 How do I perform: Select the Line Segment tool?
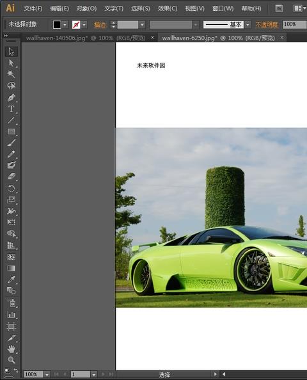coord(11,120)
